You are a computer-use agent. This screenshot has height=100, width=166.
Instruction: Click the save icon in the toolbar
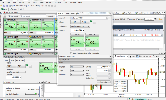[x=4, y=6]
